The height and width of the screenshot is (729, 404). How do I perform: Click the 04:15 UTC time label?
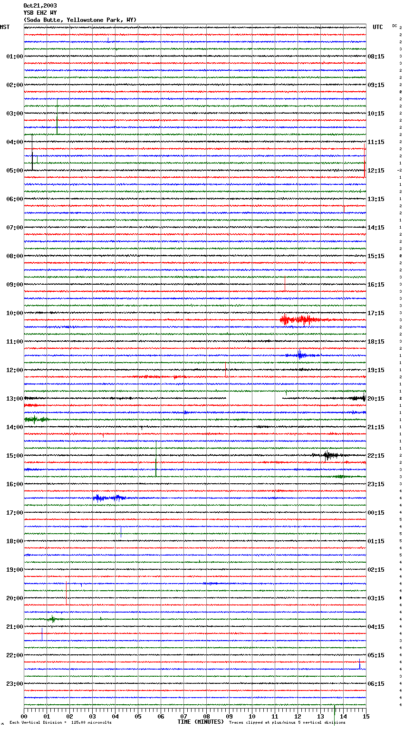tap(376, 627)
